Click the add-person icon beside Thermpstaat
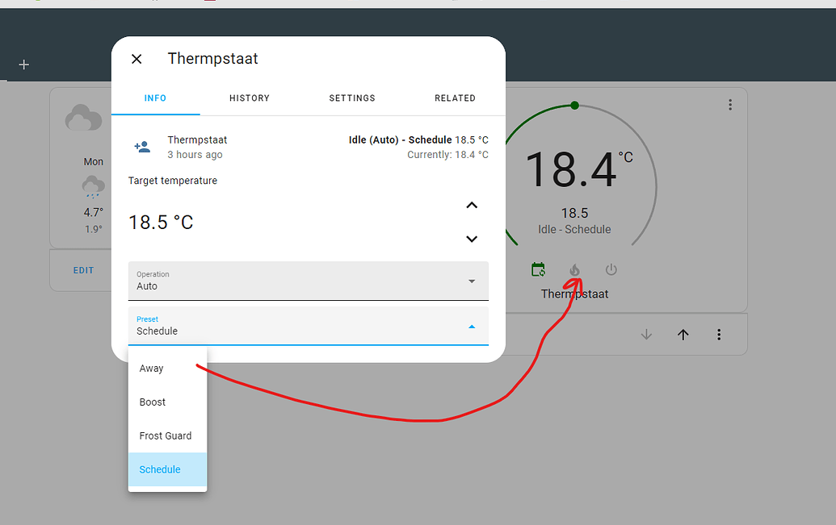 [142, 146]
